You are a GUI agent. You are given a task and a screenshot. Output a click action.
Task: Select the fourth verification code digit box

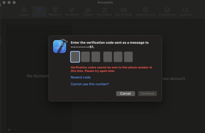click(x=108, y=57)
